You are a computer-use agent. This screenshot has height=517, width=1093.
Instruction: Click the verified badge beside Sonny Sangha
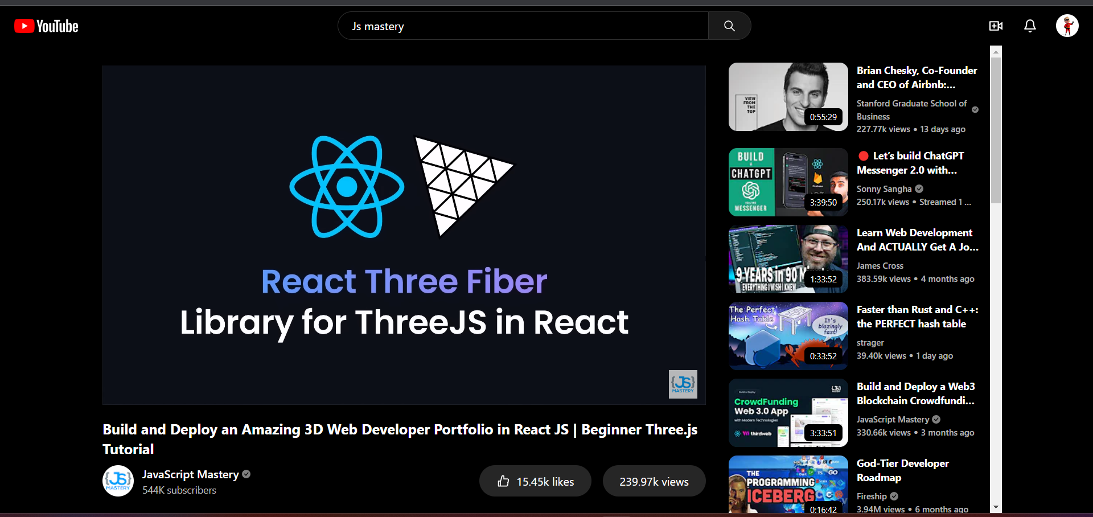[x=919, y=188]
